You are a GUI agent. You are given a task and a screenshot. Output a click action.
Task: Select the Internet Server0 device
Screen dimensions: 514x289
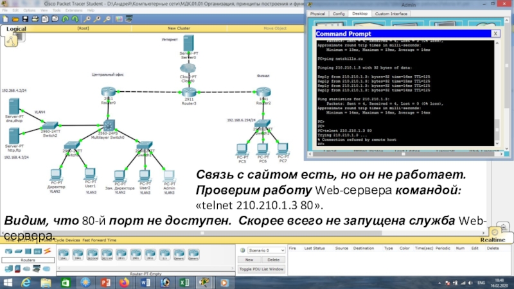[x=188, y=43]
